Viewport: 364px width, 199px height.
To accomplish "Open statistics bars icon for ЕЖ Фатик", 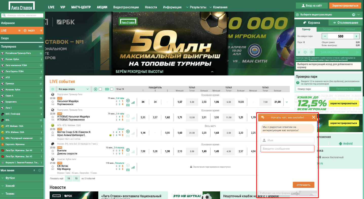I will click(133, 167).
